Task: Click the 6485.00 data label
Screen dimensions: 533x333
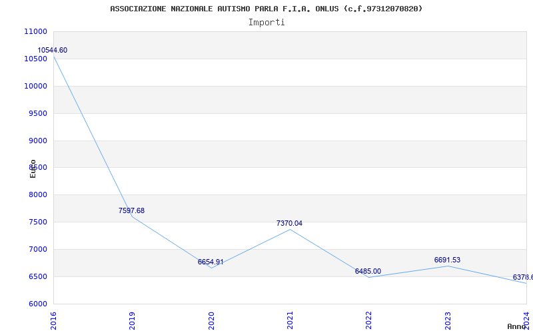Action: [x=368, y=271]
